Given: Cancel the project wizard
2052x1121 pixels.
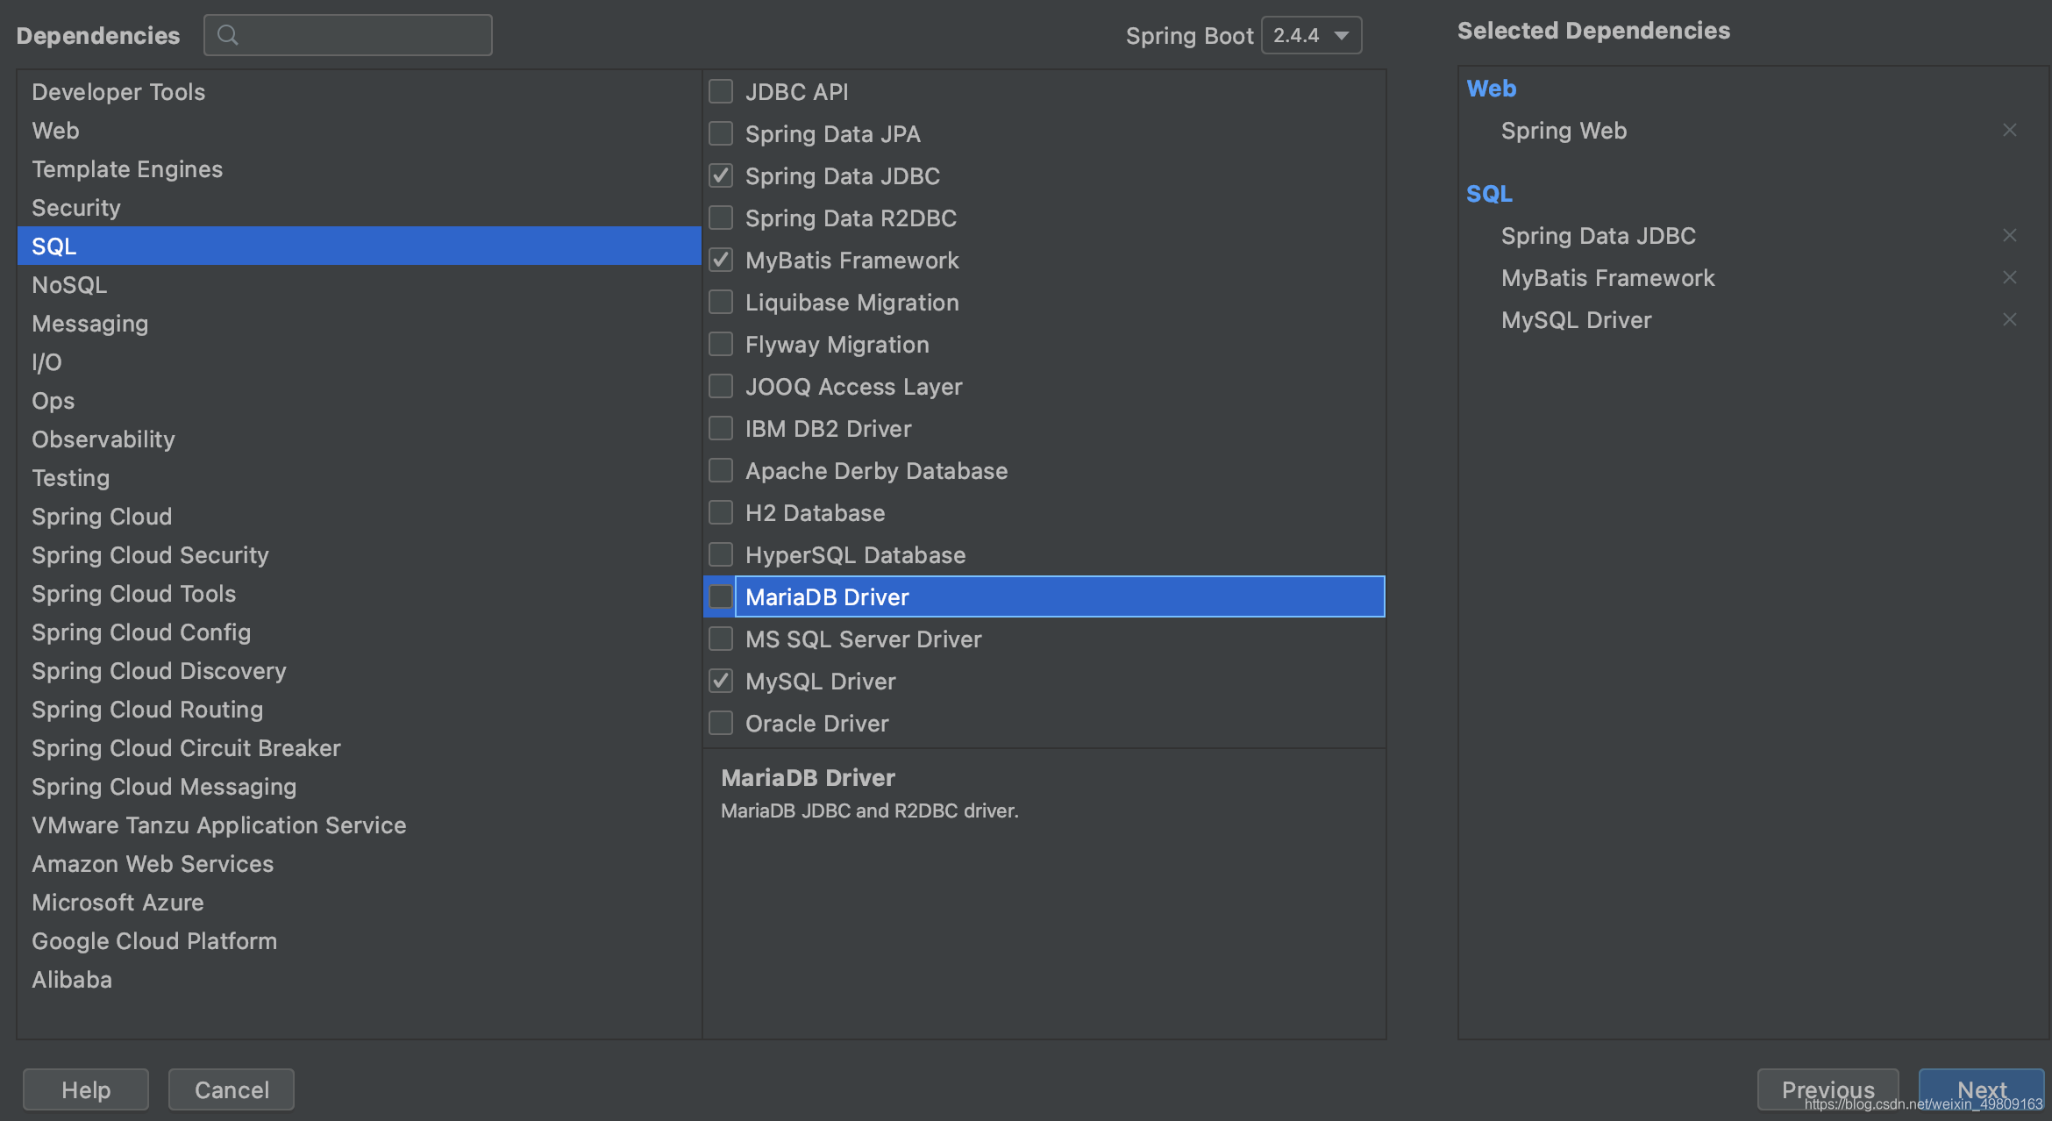Looking at the screenshot, I should tap(232, 1089).
